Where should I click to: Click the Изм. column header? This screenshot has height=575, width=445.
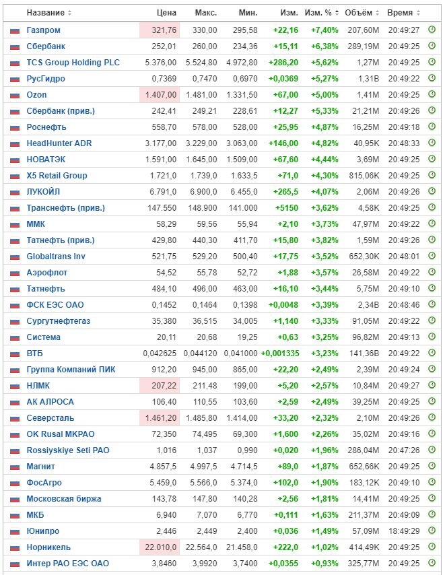pos(289,13)
